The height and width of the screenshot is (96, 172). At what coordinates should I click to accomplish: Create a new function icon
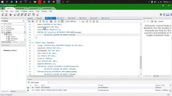tap(29, 15)
